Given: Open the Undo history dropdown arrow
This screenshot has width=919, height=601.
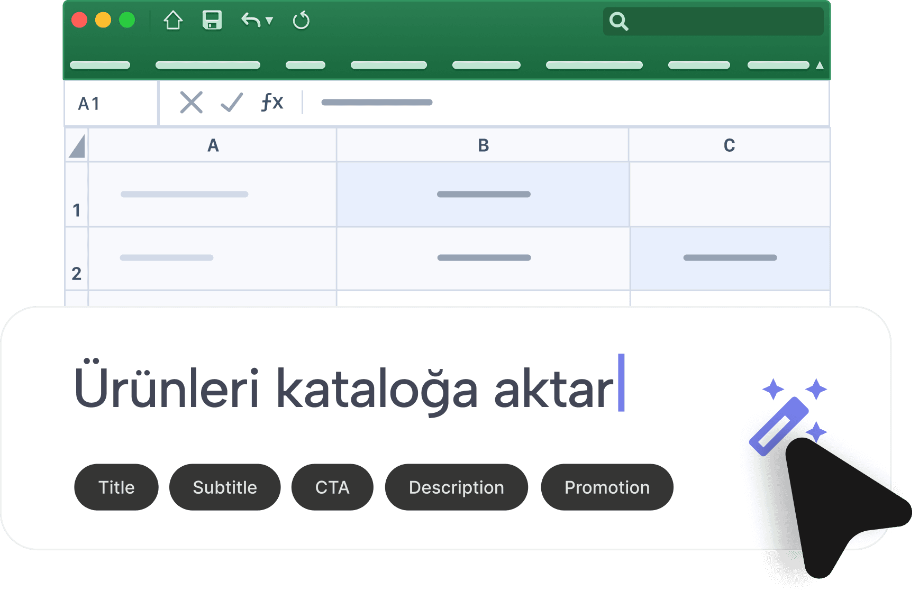Looking at the screenshot, I should coord(269,21).
